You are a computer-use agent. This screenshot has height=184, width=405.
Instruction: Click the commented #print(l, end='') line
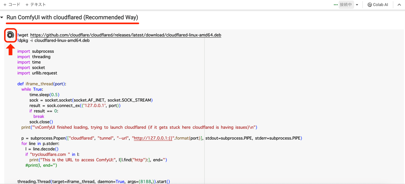tap(41, 165)
